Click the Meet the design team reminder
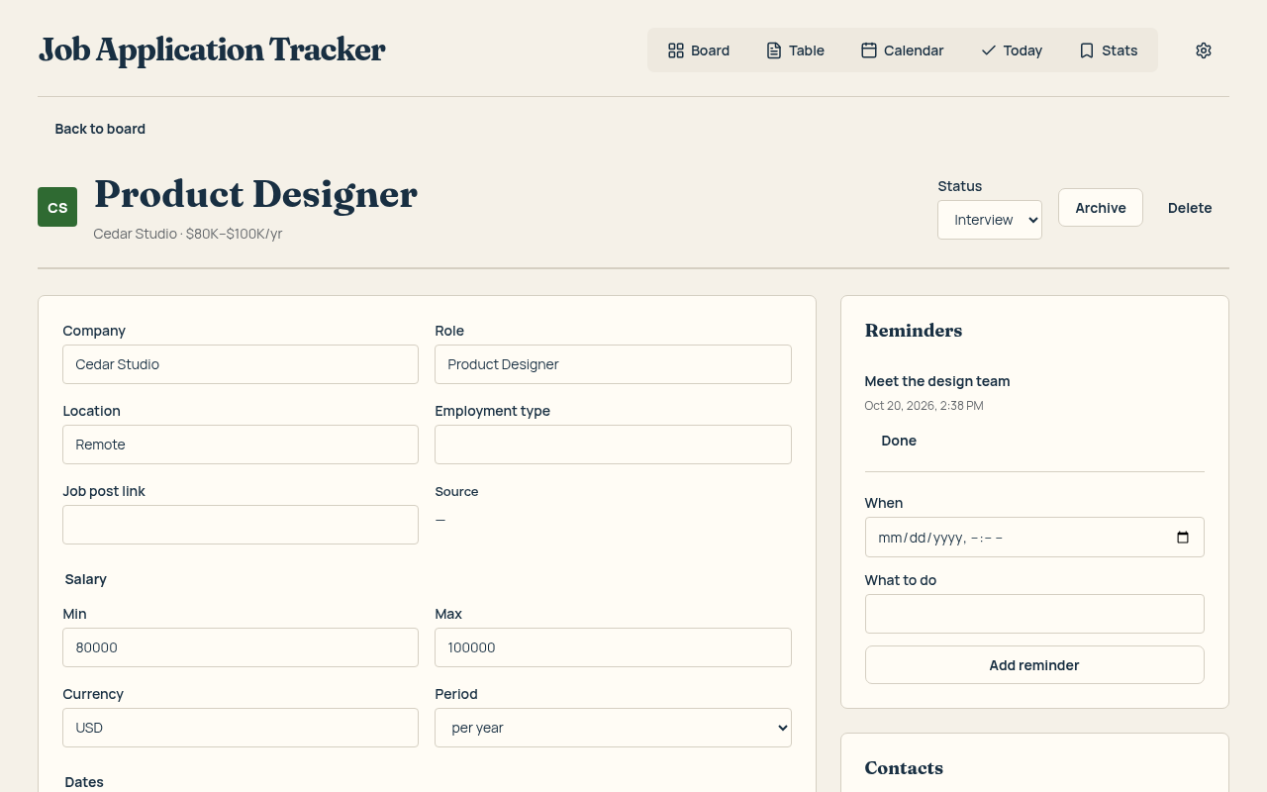Viewport: 1267px width, 792px height. (937, 381)
